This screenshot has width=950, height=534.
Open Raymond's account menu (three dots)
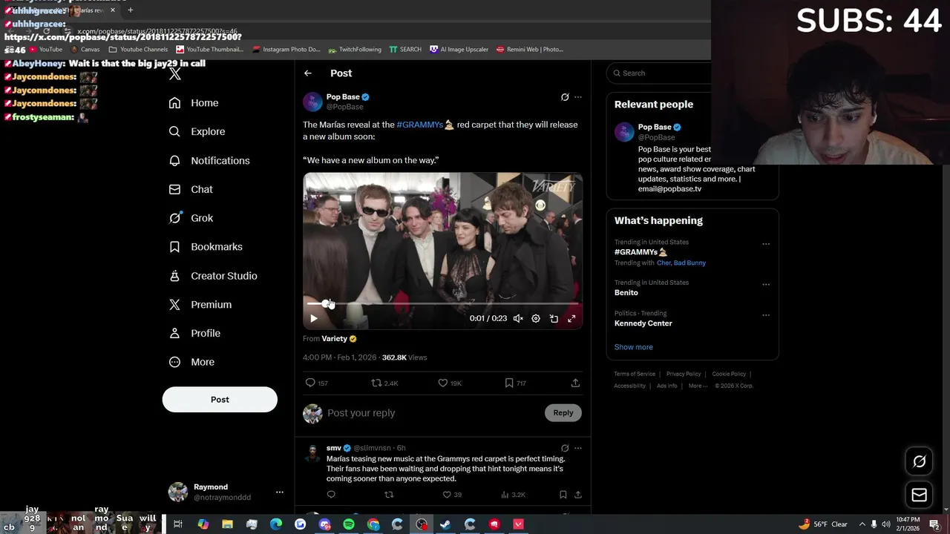[x=280, y=492]
